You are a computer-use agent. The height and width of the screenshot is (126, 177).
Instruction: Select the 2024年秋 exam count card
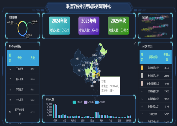(60, 26)
